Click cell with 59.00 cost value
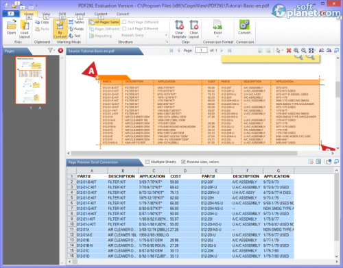Screen dimensions: 343x268 tap(185, 182)
